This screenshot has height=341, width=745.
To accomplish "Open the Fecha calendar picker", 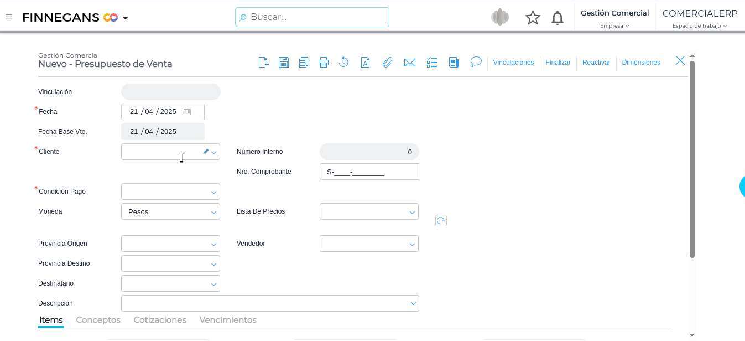I will (x=187, y=112).
